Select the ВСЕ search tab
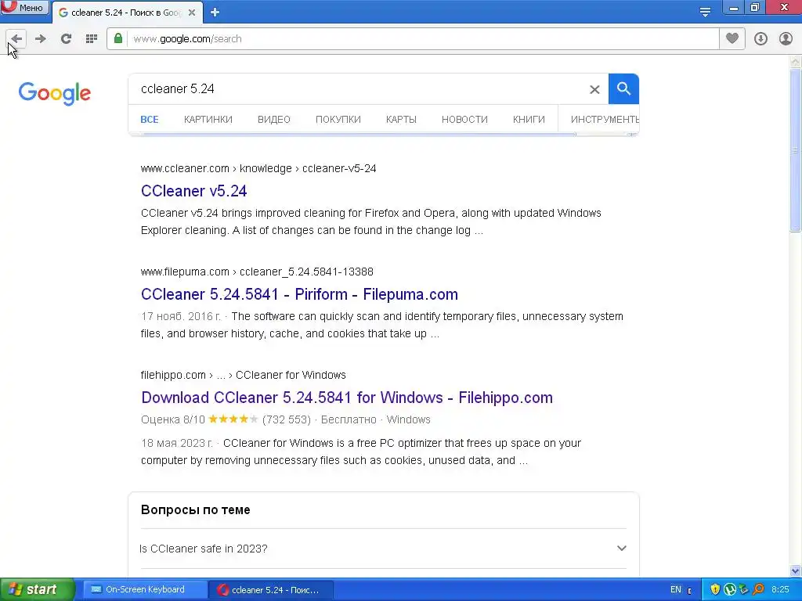Image resolution: width=802 pixels, height=601 pixels. pos(150,120)
